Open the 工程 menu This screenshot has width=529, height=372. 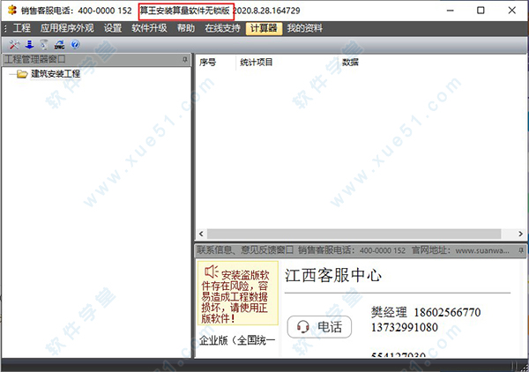(22, 28)
